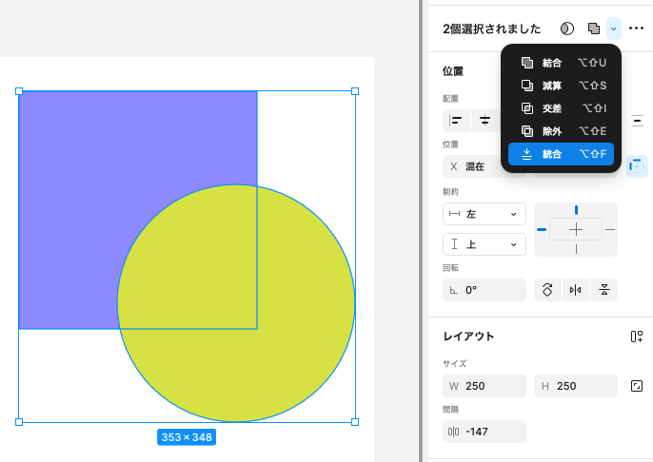Image resolution: width=653 pixels, height=462 pixels.
Task: Flip the selection horizontally
Action: (575, 290)
